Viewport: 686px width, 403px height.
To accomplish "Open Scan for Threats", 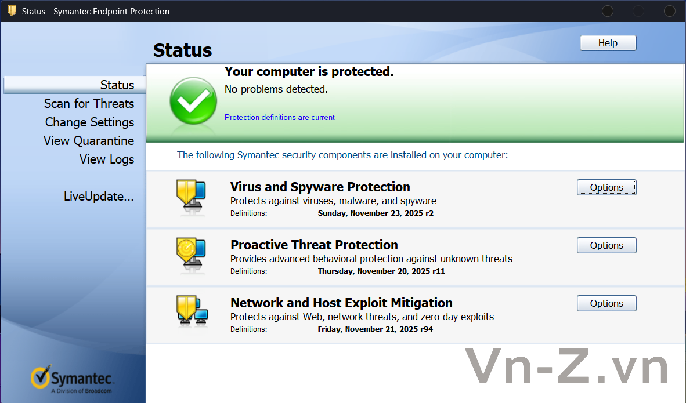I will [x=89, y=104].
